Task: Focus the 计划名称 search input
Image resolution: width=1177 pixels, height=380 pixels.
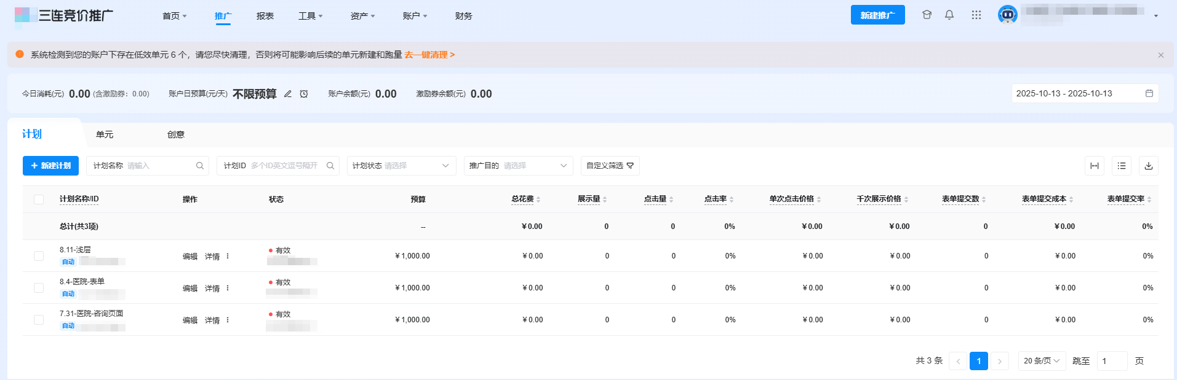Action: point(148,166)
